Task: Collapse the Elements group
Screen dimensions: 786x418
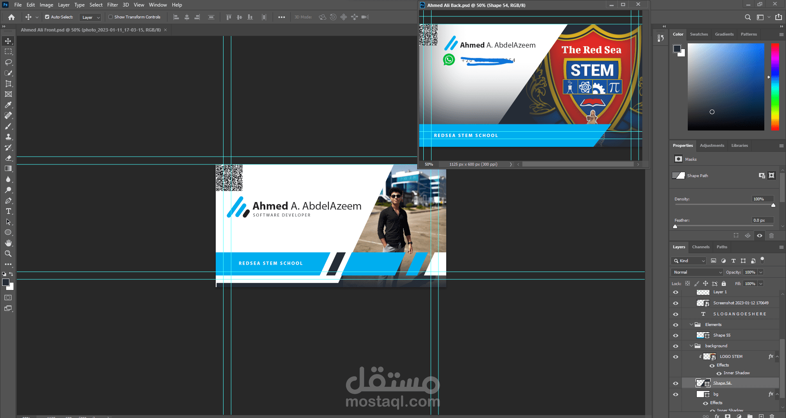Action: 691,325
